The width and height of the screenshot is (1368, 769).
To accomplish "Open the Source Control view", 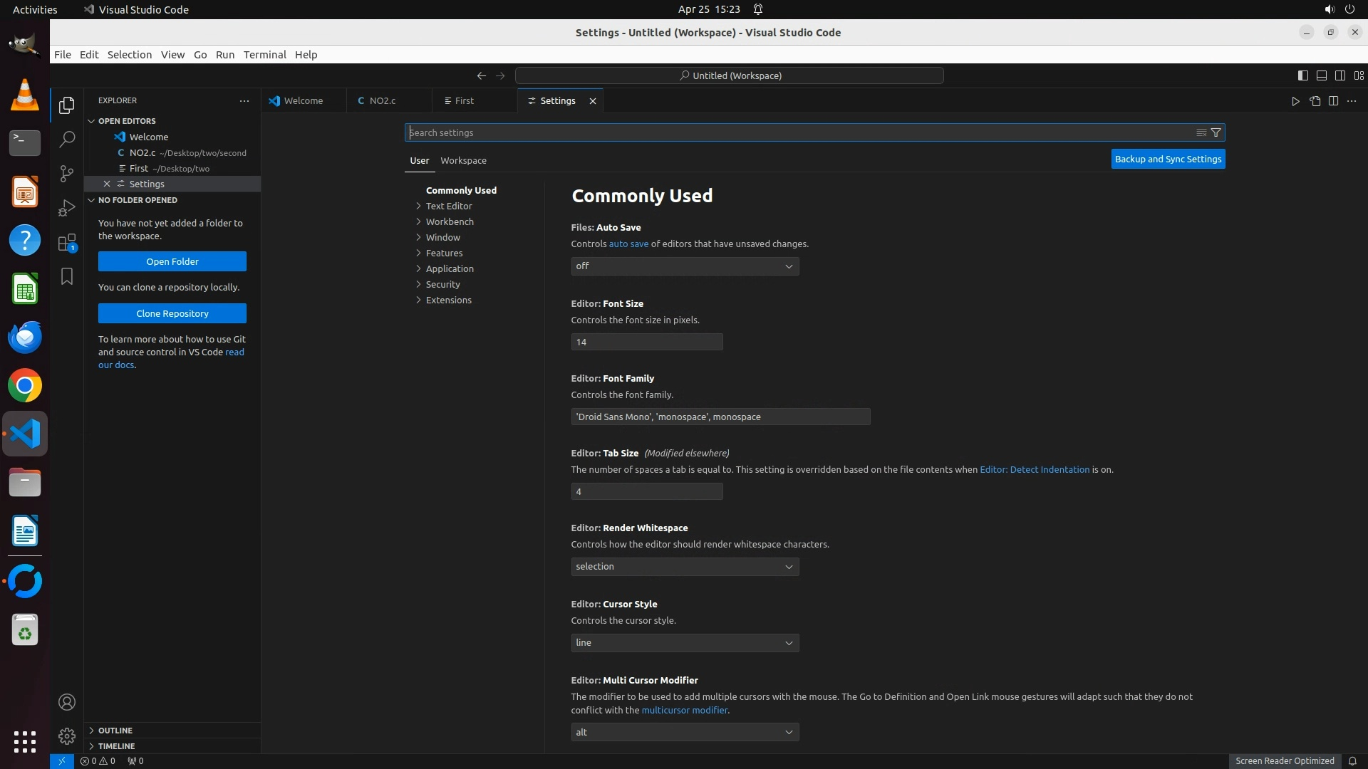I will [67, 174].
